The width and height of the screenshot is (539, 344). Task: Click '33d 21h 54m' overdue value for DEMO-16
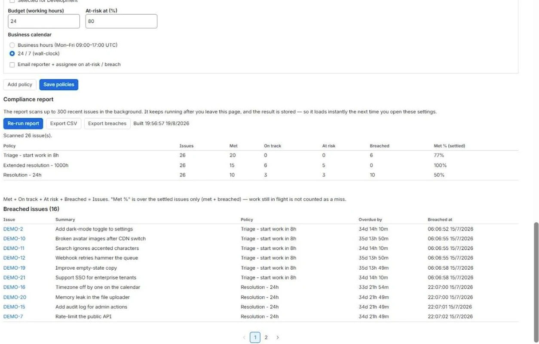point(374,287)
